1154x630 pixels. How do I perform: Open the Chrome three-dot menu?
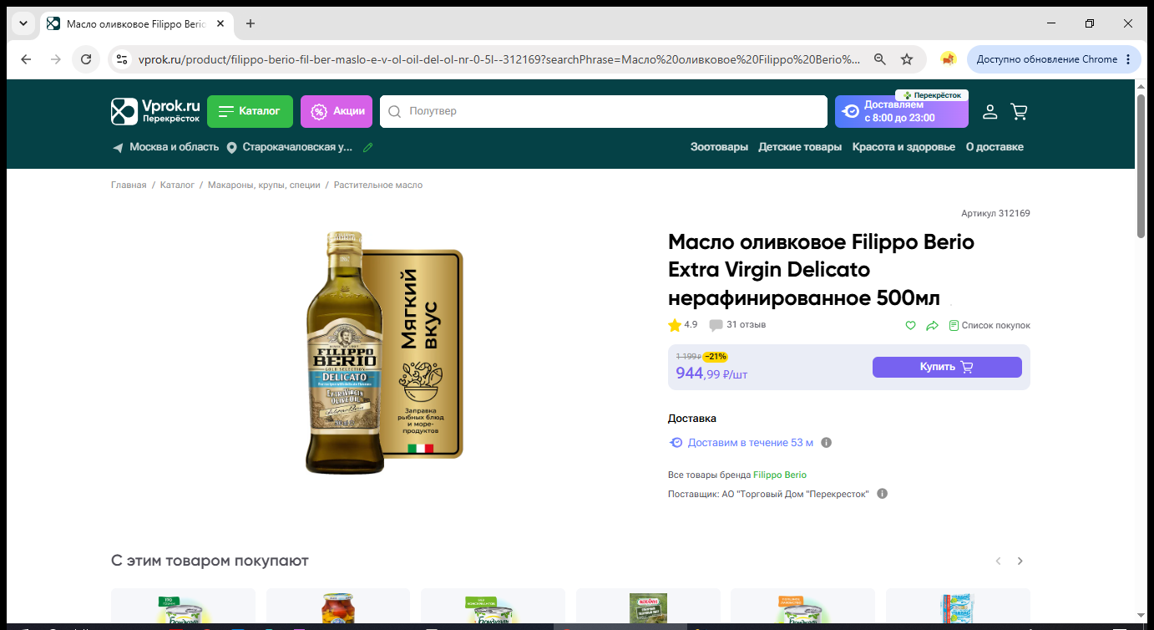(x=1128, y=59)
